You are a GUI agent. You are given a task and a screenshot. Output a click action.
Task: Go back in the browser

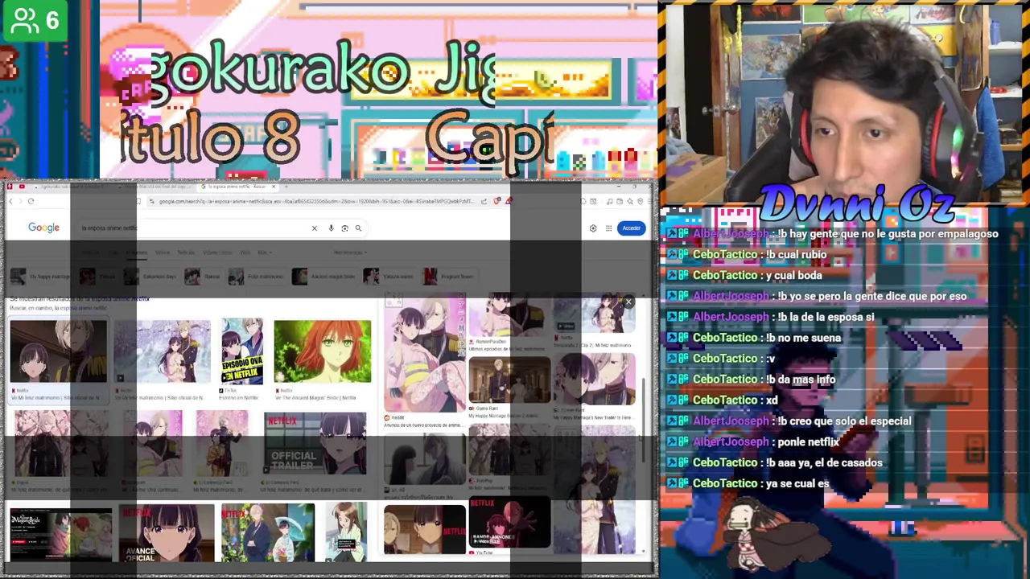coord(11,201)
